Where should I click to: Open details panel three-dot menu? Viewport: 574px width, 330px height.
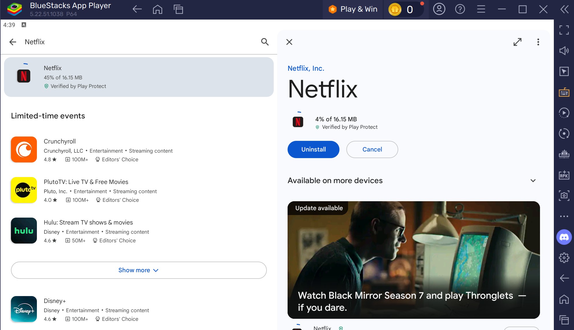pos(538,42)
